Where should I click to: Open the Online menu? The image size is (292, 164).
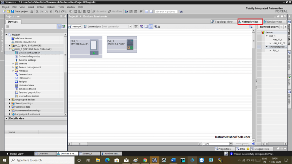[x=41, y=7]
